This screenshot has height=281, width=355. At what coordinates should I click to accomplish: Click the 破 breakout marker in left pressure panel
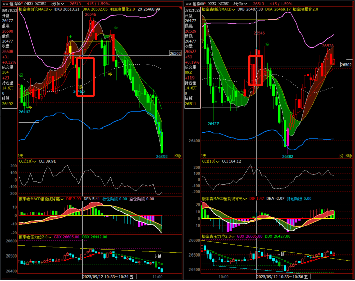click(159, 256)
